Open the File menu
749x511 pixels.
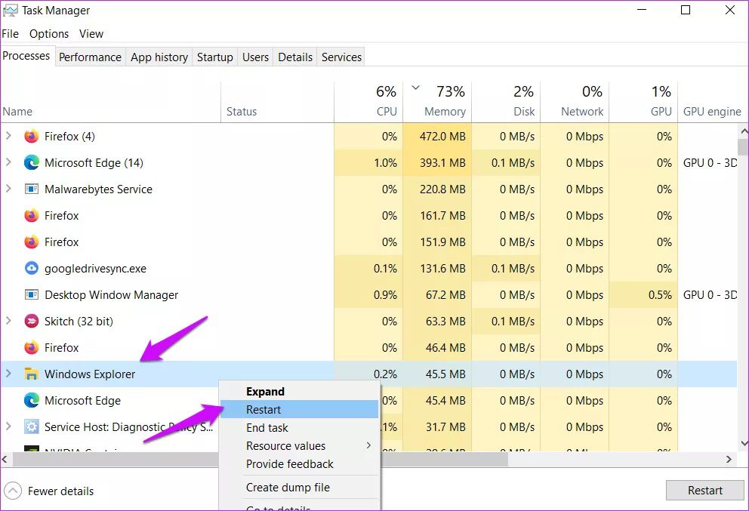pyautogui.click(x=10, y=34)
